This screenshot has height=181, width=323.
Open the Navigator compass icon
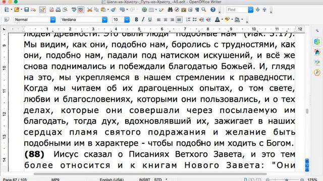click(177, 10)
